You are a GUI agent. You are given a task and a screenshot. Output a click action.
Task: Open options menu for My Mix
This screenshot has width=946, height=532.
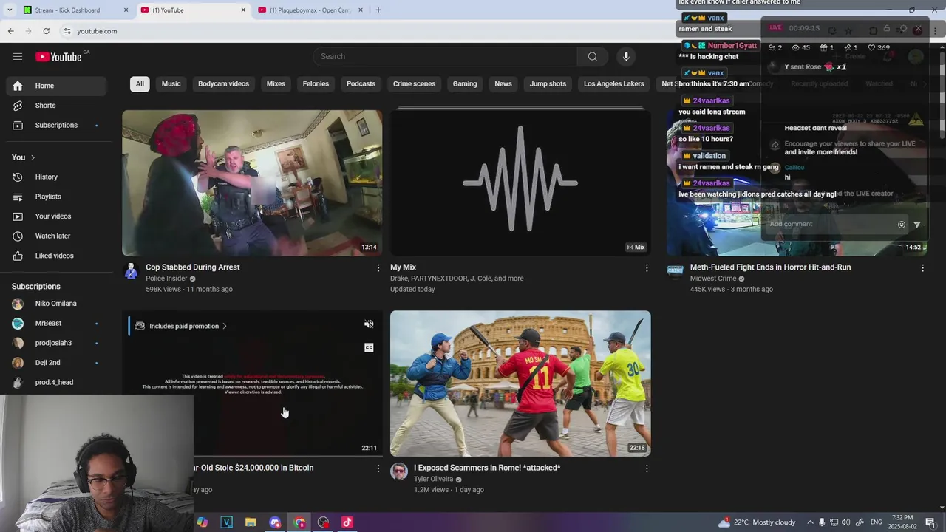647,268
